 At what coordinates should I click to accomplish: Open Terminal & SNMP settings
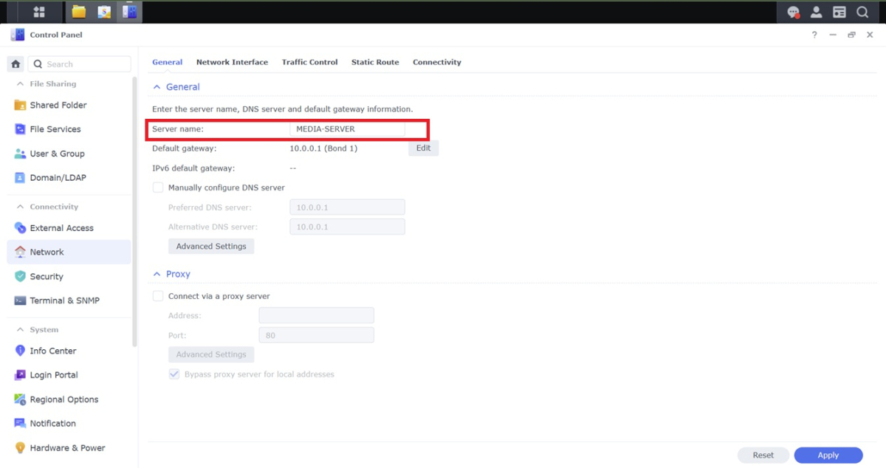pyautogui.click(x=69, y=300)
